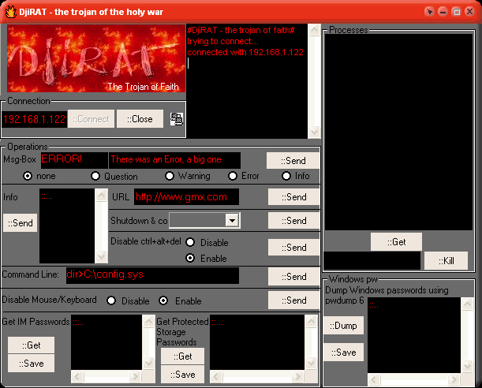The width and height of the screenshot is (482, 388).
Task: Click the URL field containing gmx.com
Action: [x=186, y=197]
